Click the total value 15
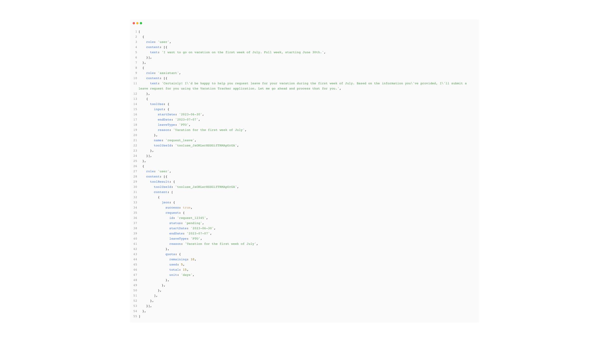 185,270
